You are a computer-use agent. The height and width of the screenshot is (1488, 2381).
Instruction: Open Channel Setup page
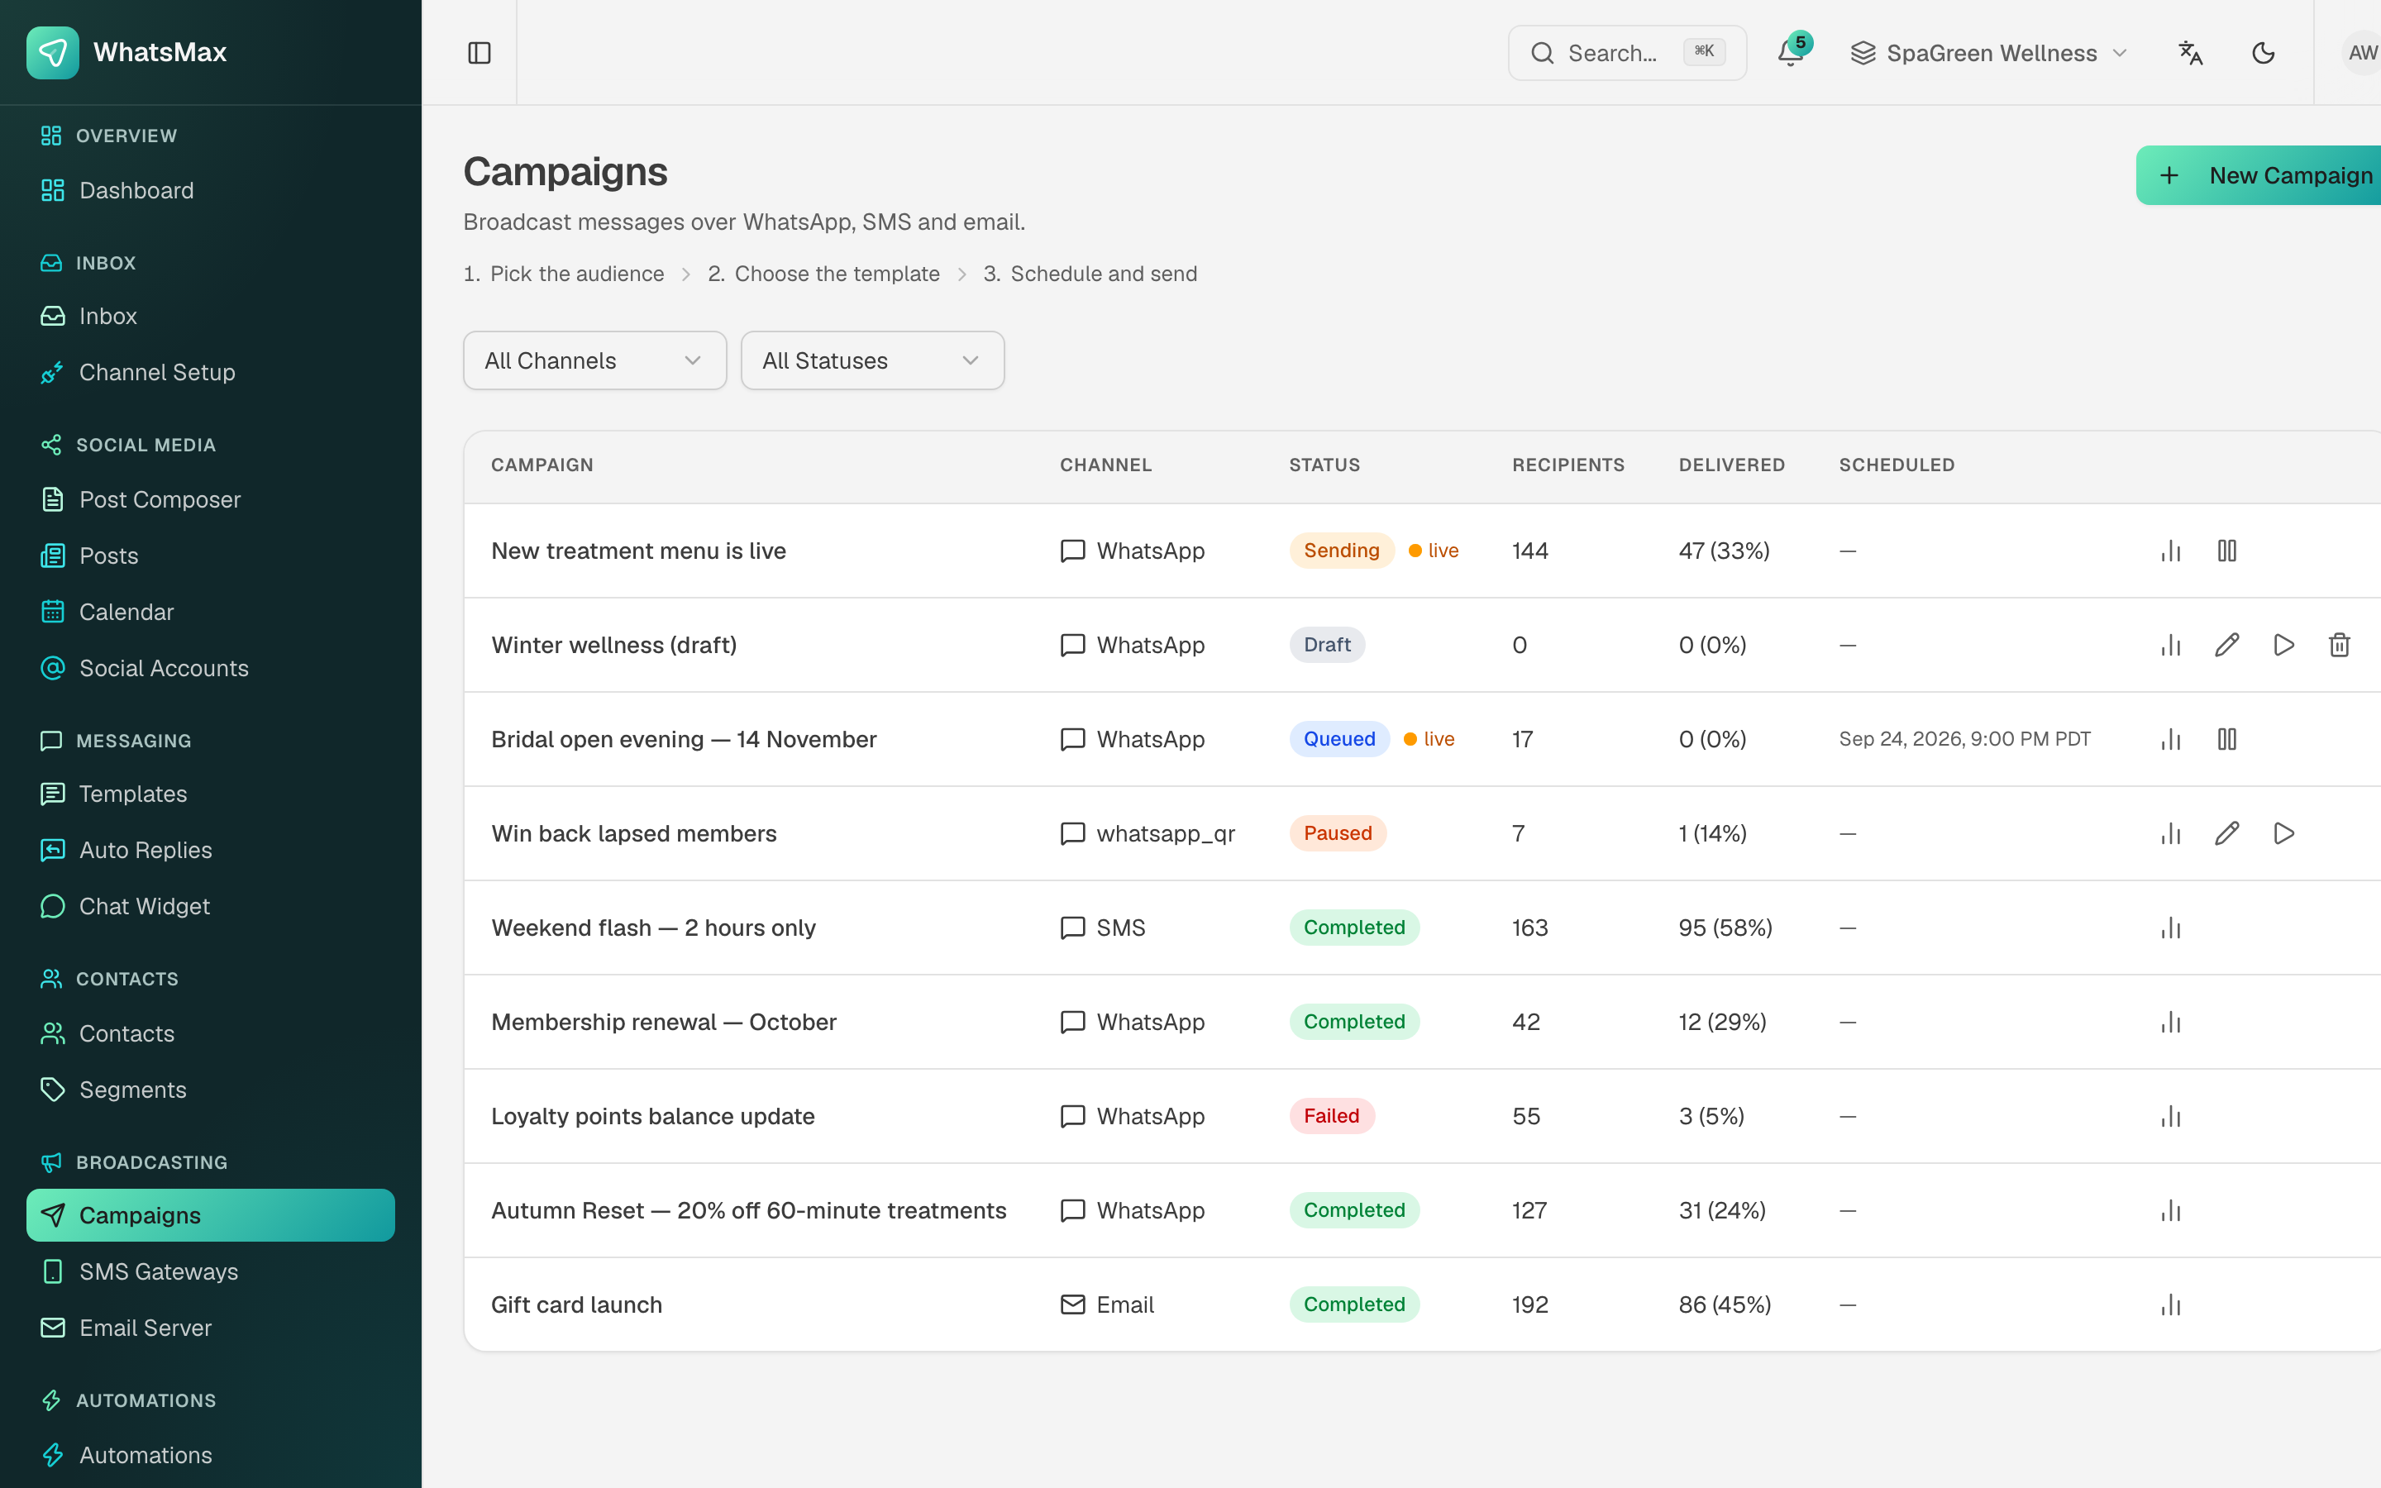click(211, 373)
